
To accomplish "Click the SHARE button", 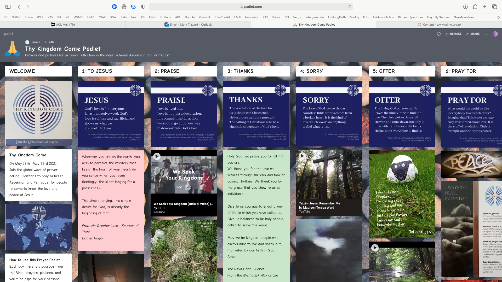I will [x=473, y=34].
